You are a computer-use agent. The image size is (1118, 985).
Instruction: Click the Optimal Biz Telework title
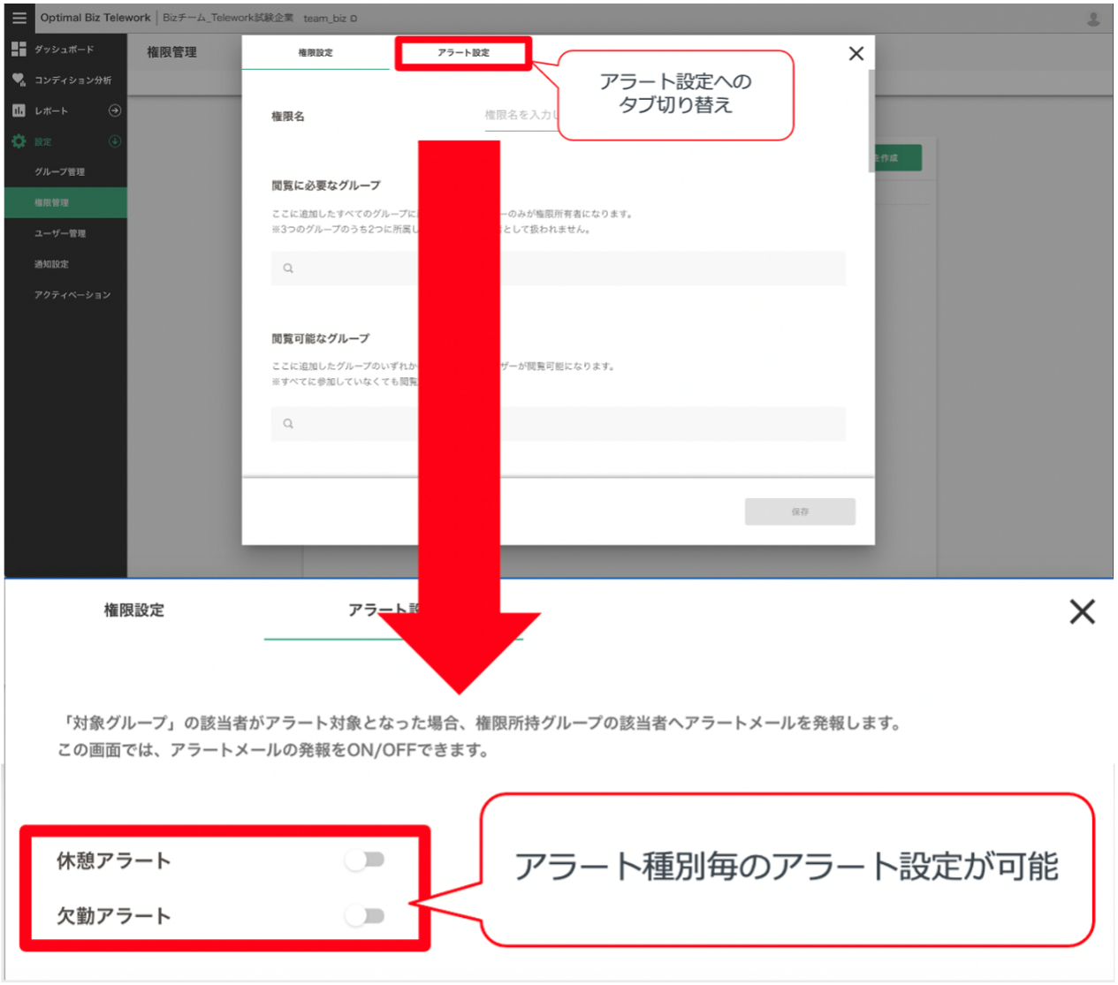[x=95, y=18]
